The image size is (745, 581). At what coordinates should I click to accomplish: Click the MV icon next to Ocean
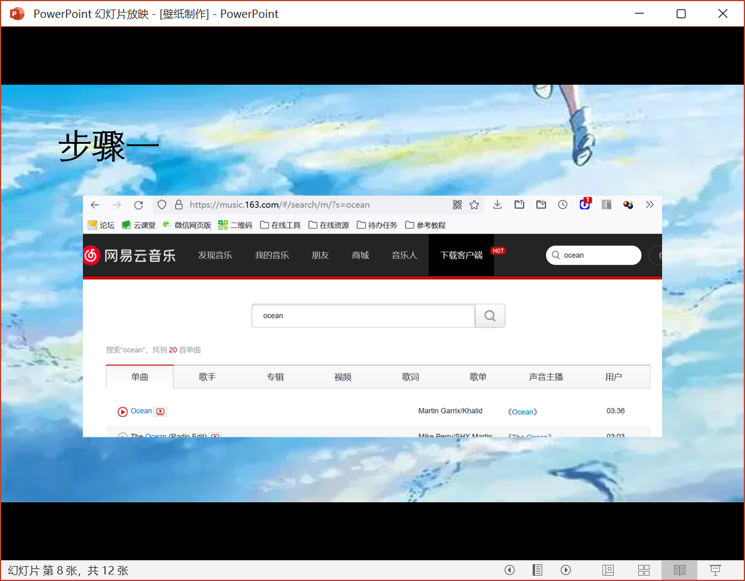click(160, 412)
